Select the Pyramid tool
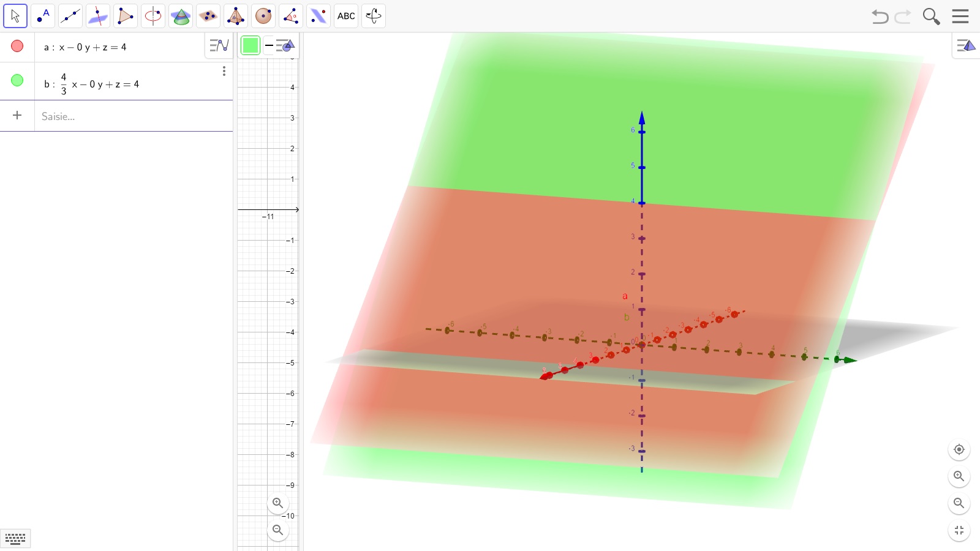The height and width of the screenshot is (551, 980). coord(236,16)
